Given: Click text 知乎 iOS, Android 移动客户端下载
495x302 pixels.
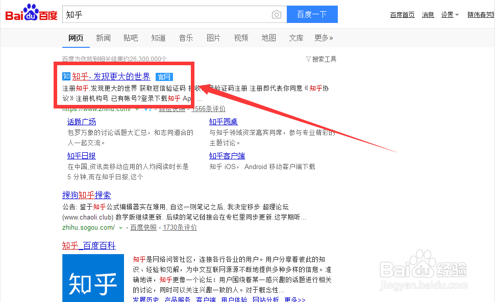Looking at the screenshot, I should click(262, 167).
